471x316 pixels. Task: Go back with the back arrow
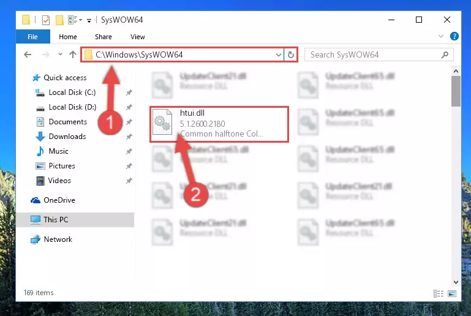coord(28,55)
